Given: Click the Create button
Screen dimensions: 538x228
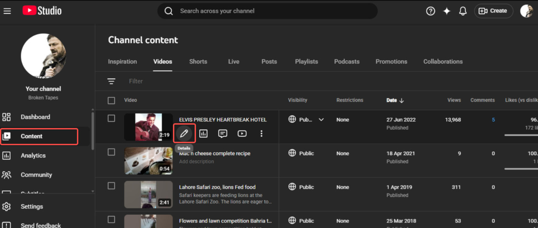Looking at the screenshot, I should (493, 11).
